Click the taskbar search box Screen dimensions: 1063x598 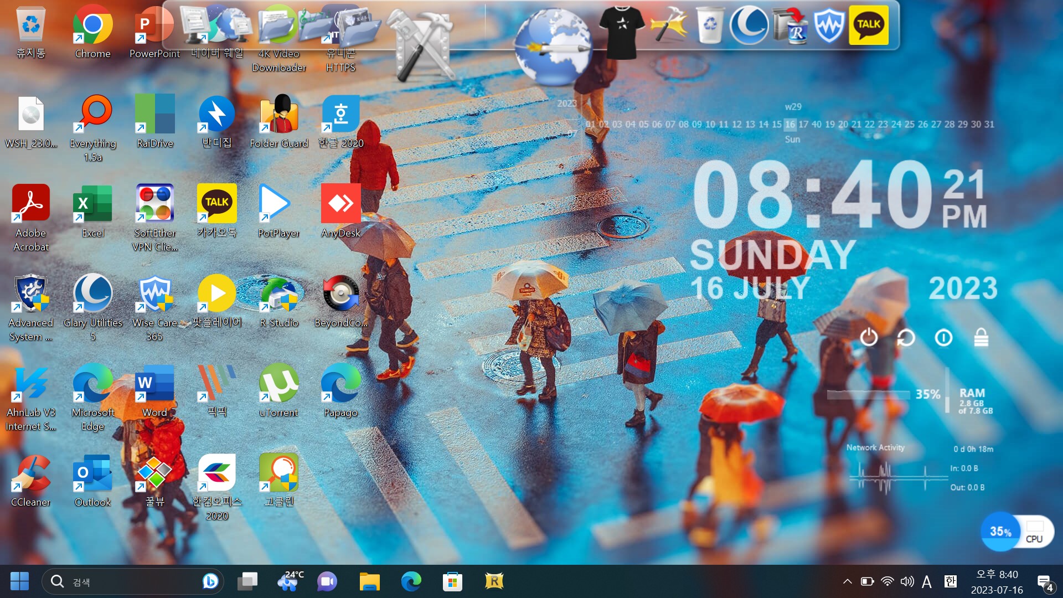click(132, 581)
